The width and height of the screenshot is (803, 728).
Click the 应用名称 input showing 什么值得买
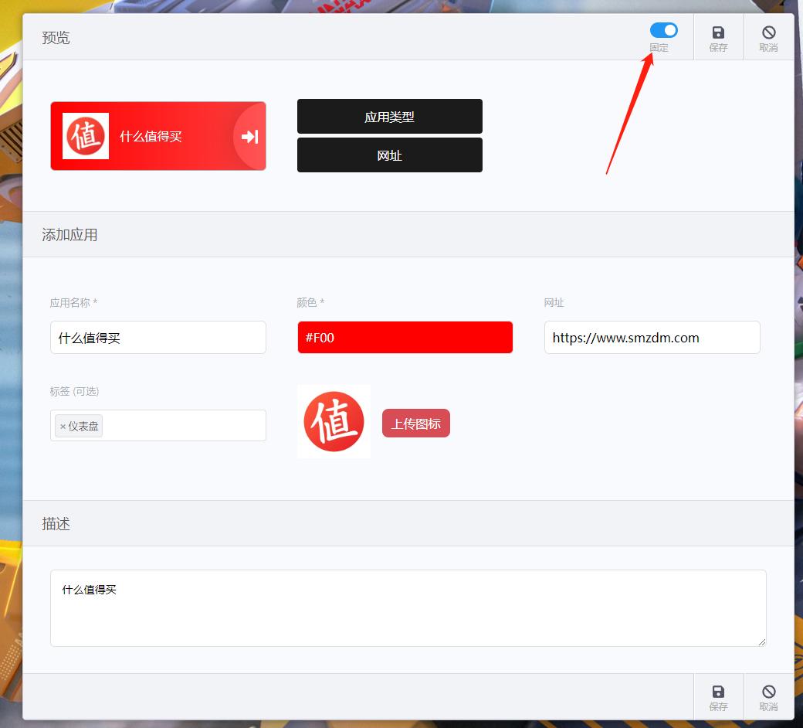(x=158, y=337)
